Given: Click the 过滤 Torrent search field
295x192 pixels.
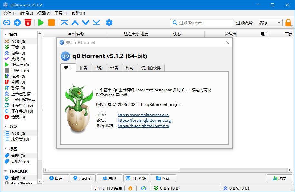Looking at the screenshot, I should click(x=202, y=23).
